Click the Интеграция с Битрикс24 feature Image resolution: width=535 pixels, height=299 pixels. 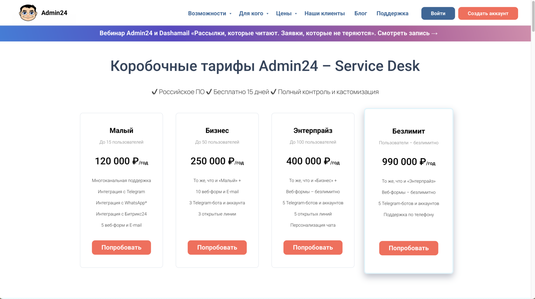click(121, 214)
